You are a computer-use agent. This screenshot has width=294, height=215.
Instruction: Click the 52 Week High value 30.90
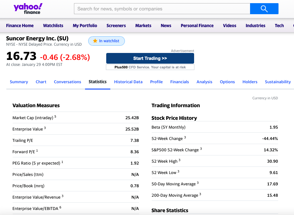pyautogui.click(x=273, y=161)
